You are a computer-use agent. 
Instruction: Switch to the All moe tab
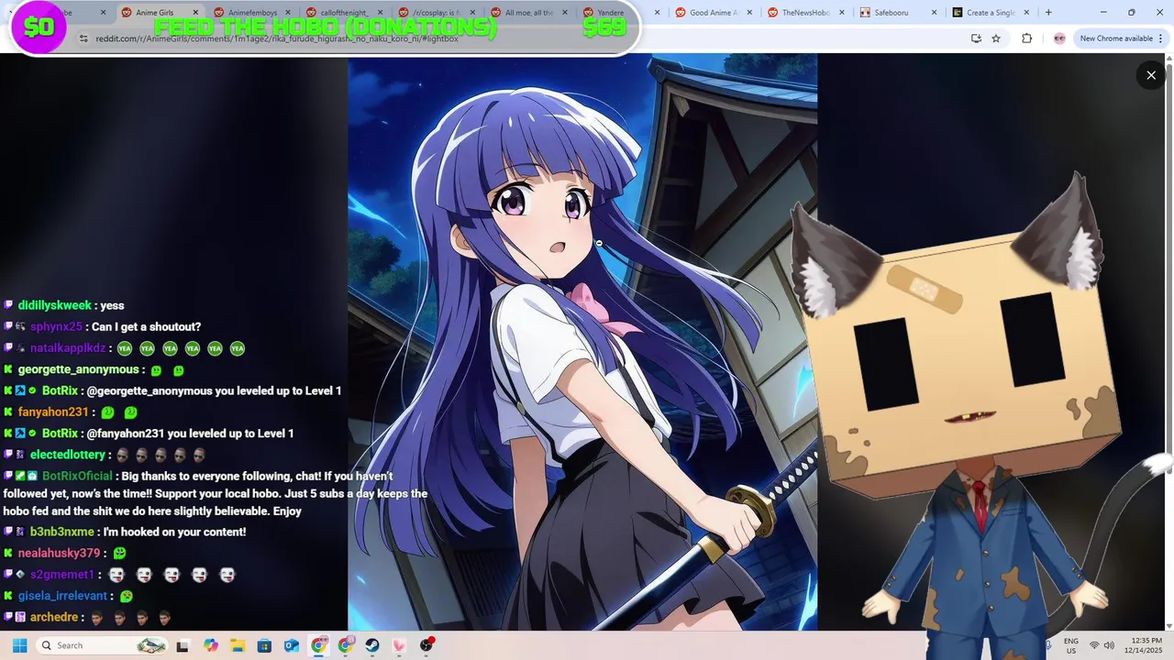coord(528,13)
